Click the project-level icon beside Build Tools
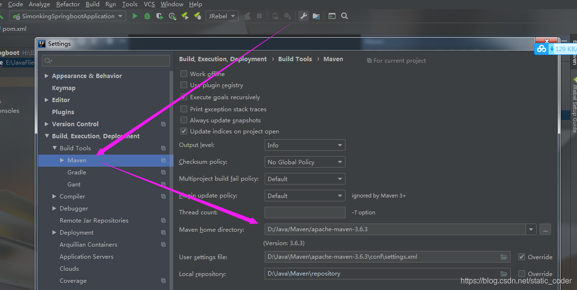The width and height of the screenshot is (577, 290). (x=164, y=148)
